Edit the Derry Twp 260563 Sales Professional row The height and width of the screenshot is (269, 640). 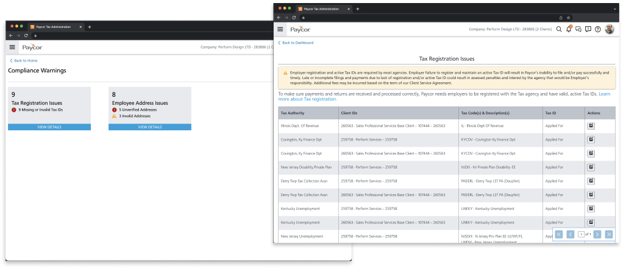click(x=591, y=195)
